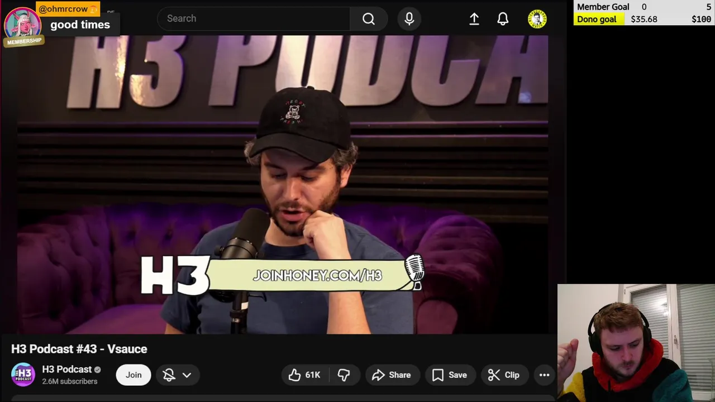Open the account avatar menu
This screenshot has width=715, height=402.
point(537,19)
